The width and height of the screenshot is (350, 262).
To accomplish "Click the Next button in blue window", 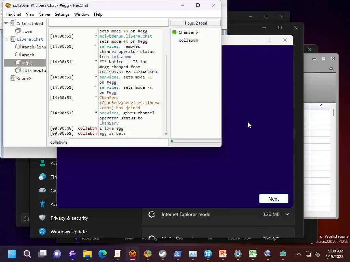I will click(273, 199).
